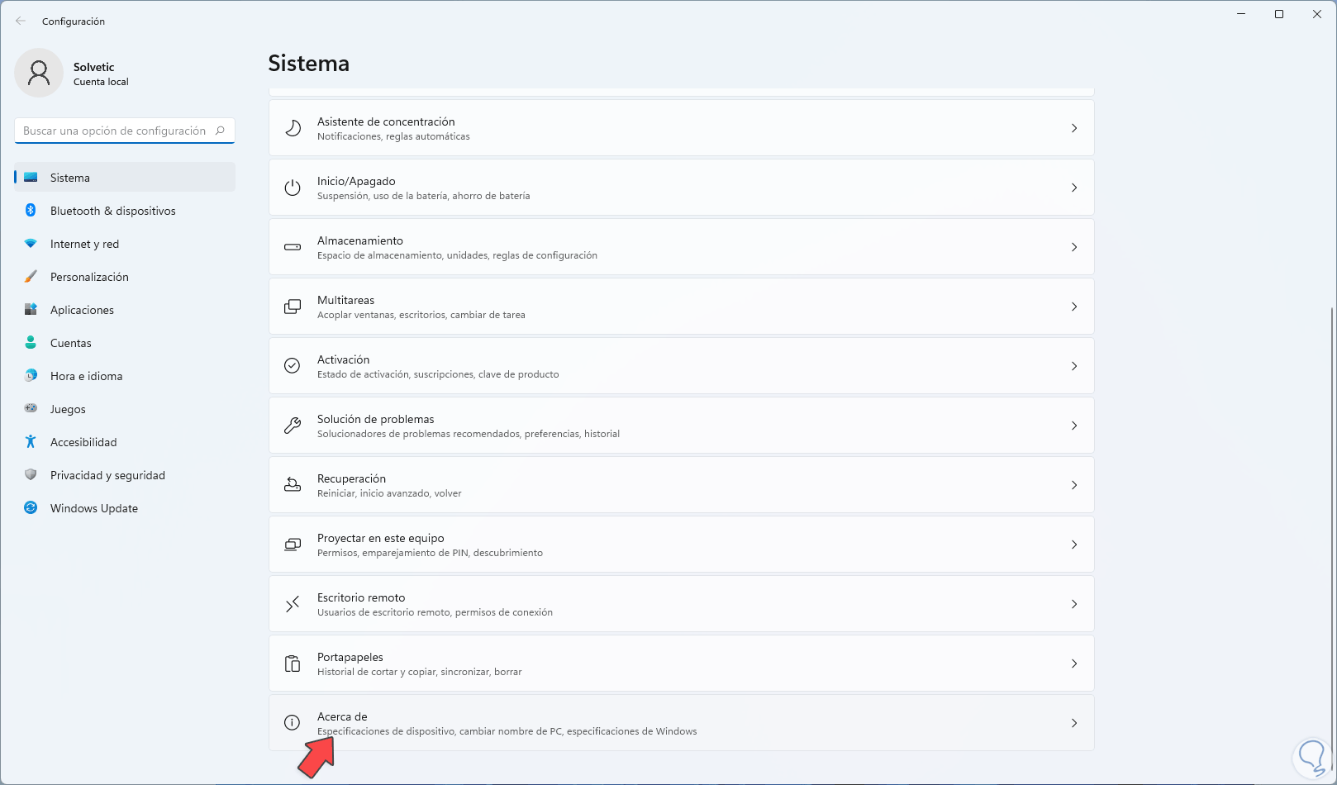Open the Privacidad y seguridad section
The height and width of the screenshot is (785, 1337).
click(107, 475)
